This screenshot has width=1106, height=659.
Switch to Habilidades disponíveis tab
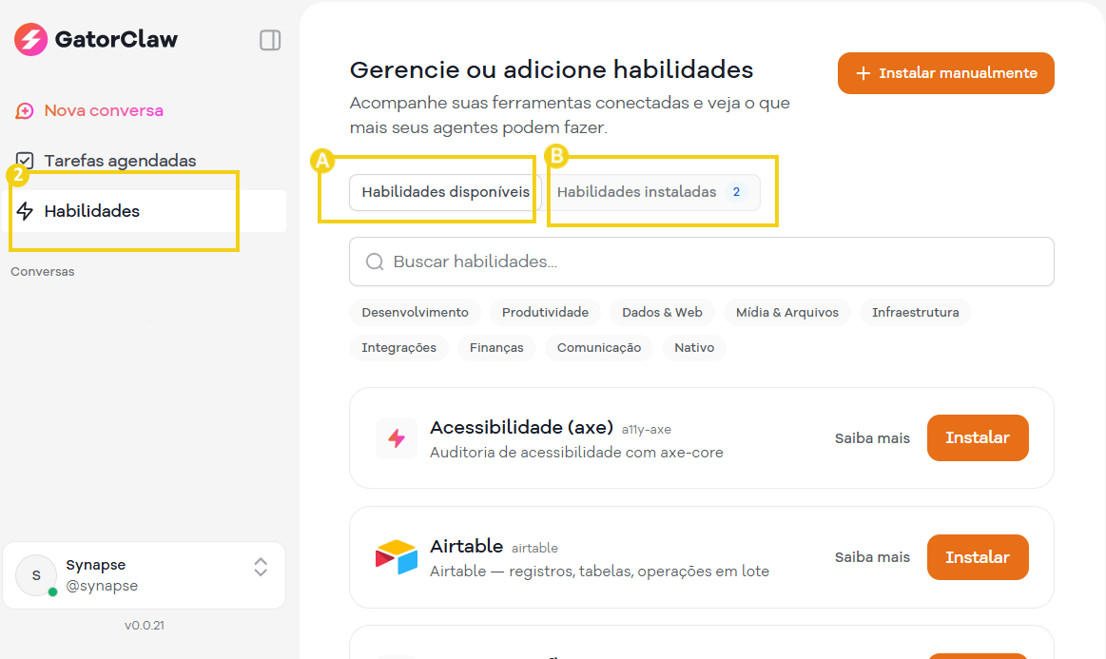click(443, 191)
